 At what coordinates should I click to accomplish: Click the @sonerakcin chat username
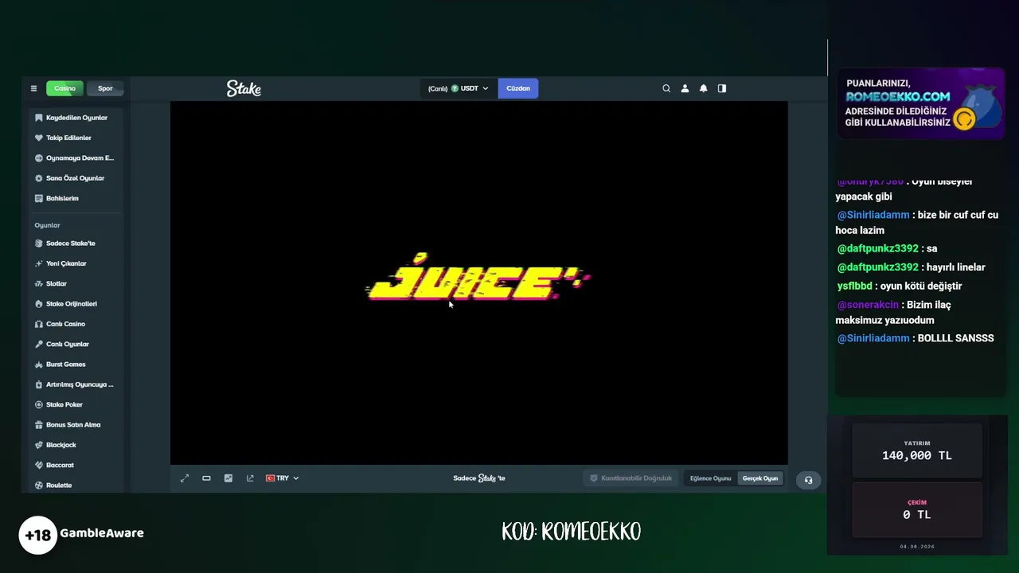[868, 305]
